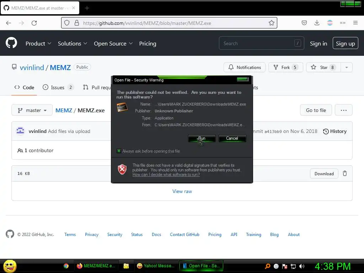Select the Issues tab
Screen dimensions: 364x273
pyautogui.click(x=58, y=87)
